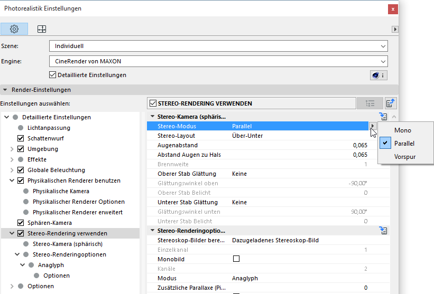This screenshot has height=294, width=434.
Task: Collapse the Detaillierte Einstellungen tree node
Action: click(x=7, y=117)
